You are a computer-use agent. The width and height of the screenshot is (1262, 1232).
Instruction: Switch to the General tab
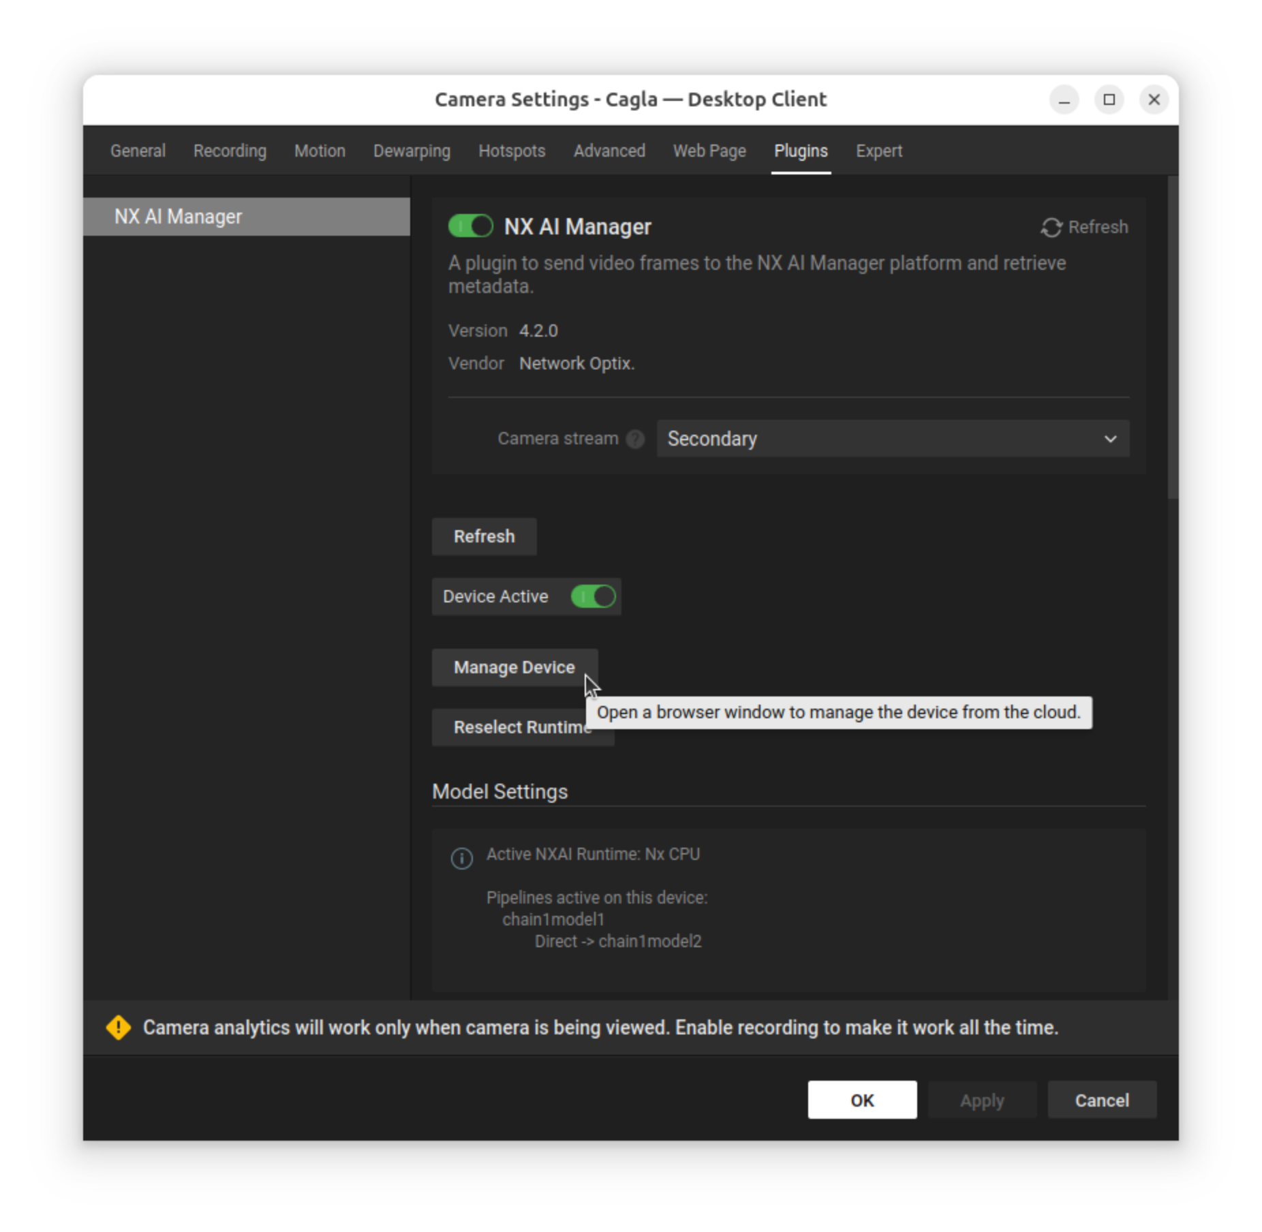click(138, 151)
